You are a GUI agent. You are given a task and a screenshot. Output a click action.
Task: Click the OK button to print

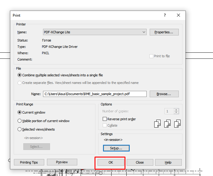click(x=111, y=162)
